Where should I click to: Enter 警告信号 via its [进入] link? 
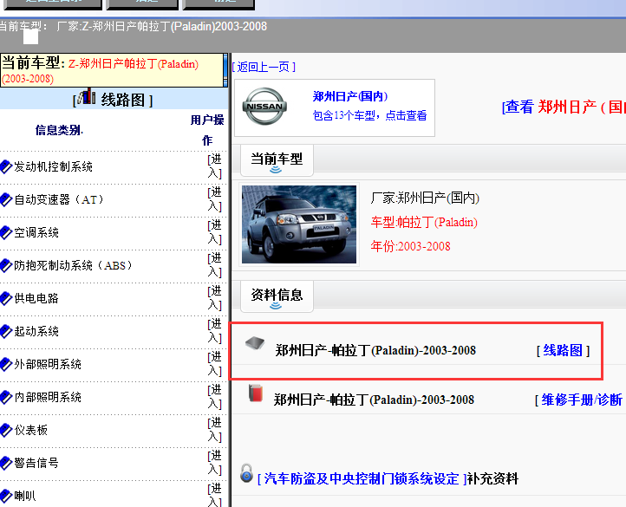click(x=214, y=463)
